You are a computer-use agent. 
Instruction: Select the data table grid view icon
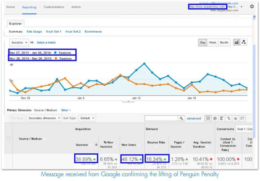click(x=208, y=118)
